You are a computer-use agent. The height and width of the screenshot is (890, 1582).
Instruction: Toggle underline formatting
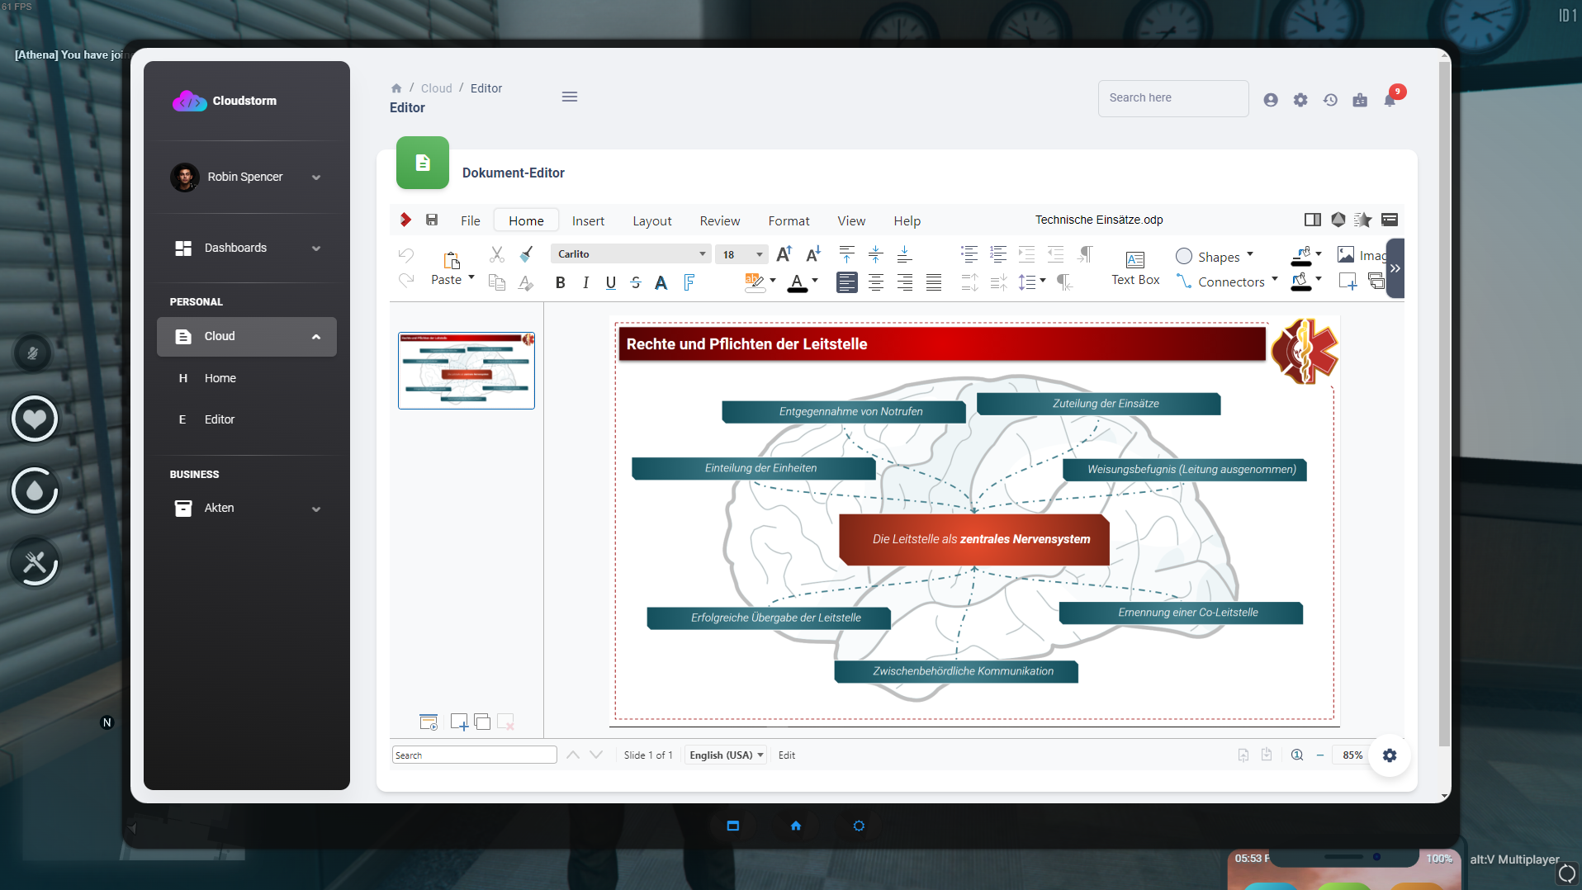pyautogui.click(x=611, y=282)
